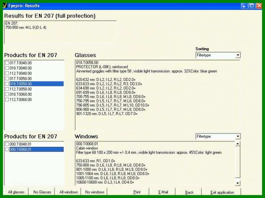Click the Eyepro title bar icon

[x=5, y=6]
